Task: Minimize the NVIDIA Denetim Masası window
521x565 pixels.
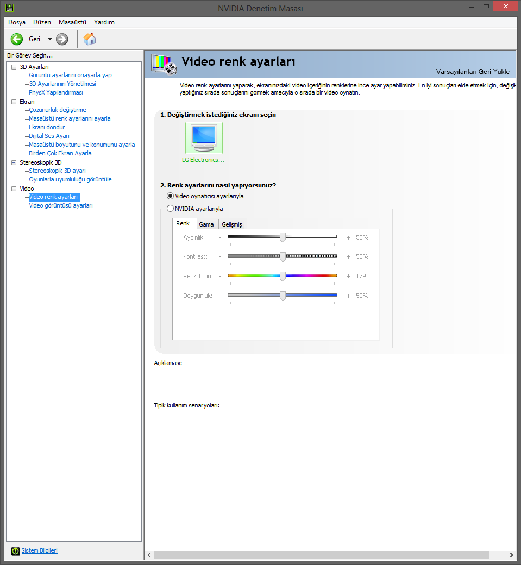Action: coord(471,7)
